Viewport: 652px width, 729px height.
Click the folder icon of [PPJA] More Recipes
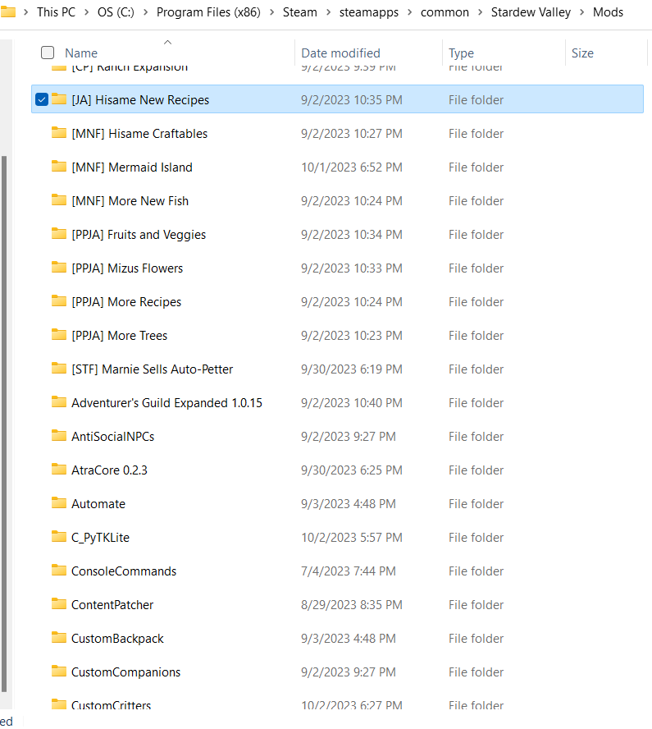coord(59,301)
